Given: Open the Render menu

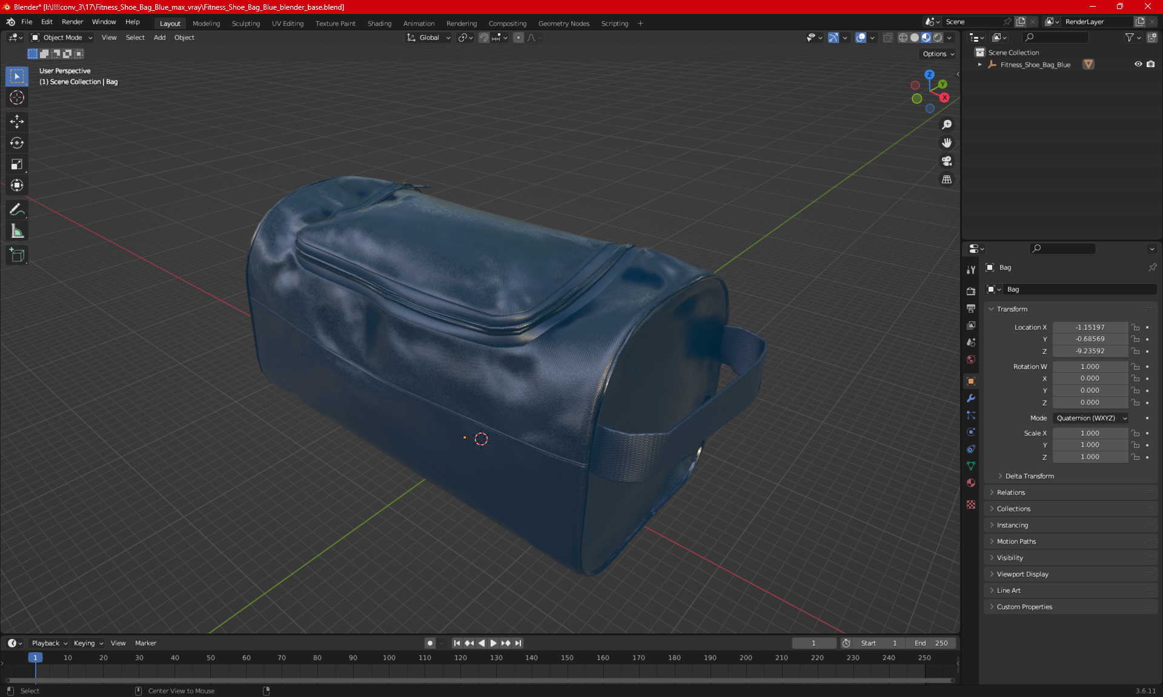Looking at the screenshot, I should click(x=72, y=22).
